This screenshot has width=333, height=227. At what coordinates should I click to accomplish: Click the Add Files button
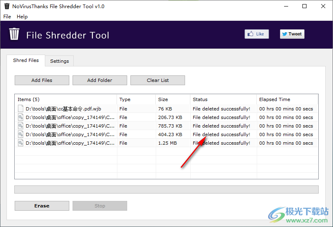pos(42,80)
